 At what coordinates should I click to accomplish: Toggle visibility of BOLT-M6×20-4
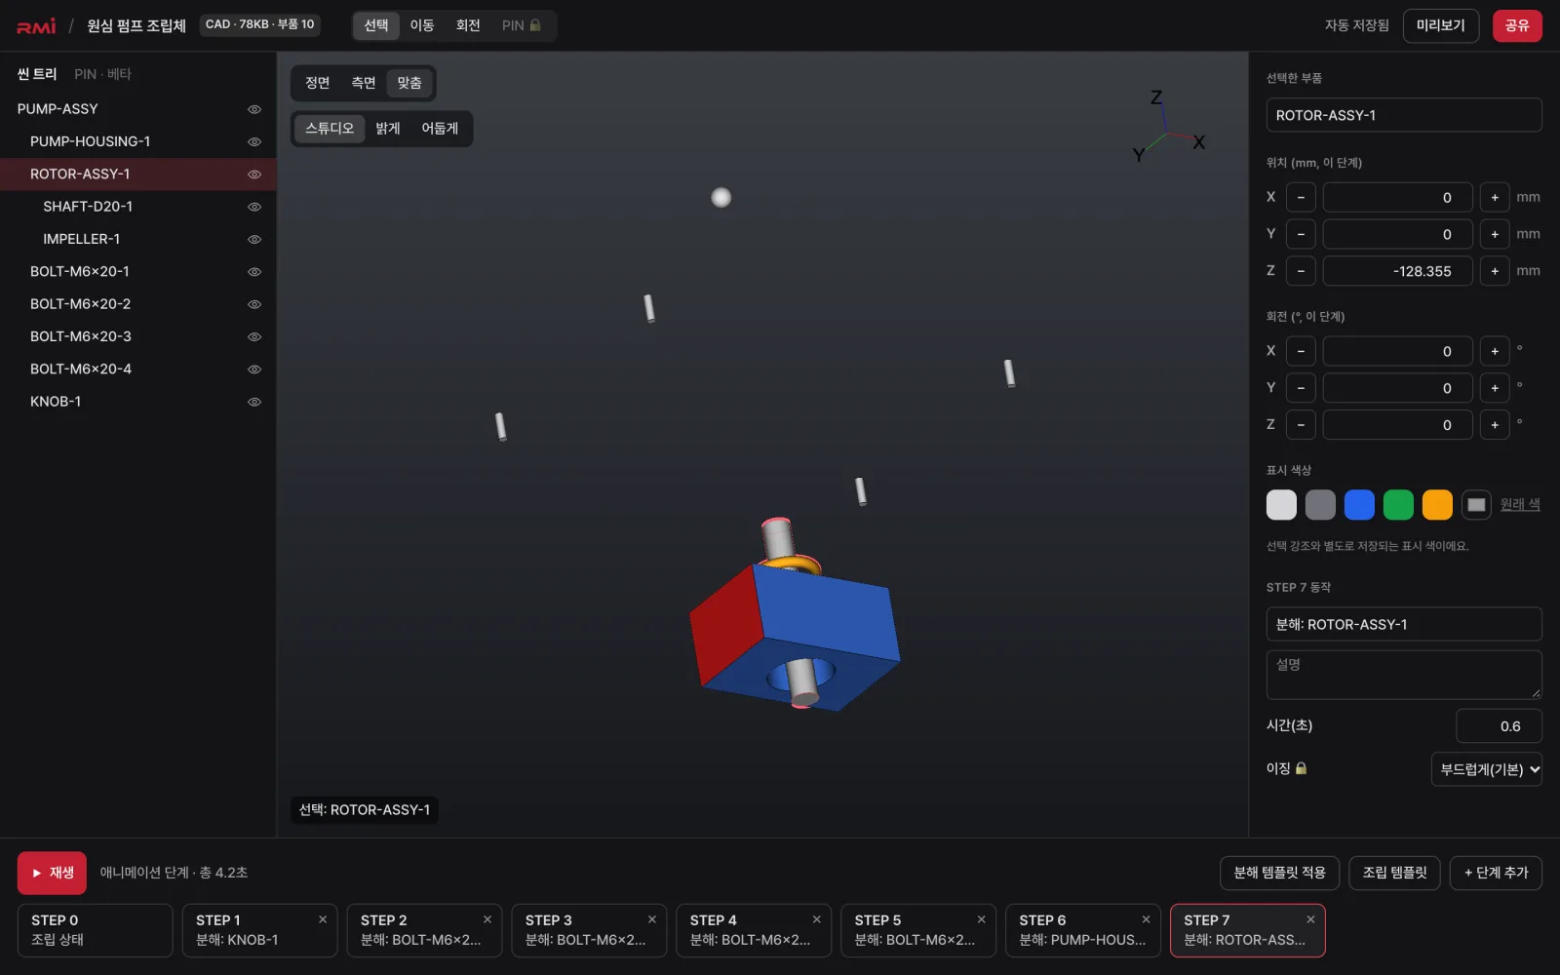pyautogui.click(x=254, y=370)
